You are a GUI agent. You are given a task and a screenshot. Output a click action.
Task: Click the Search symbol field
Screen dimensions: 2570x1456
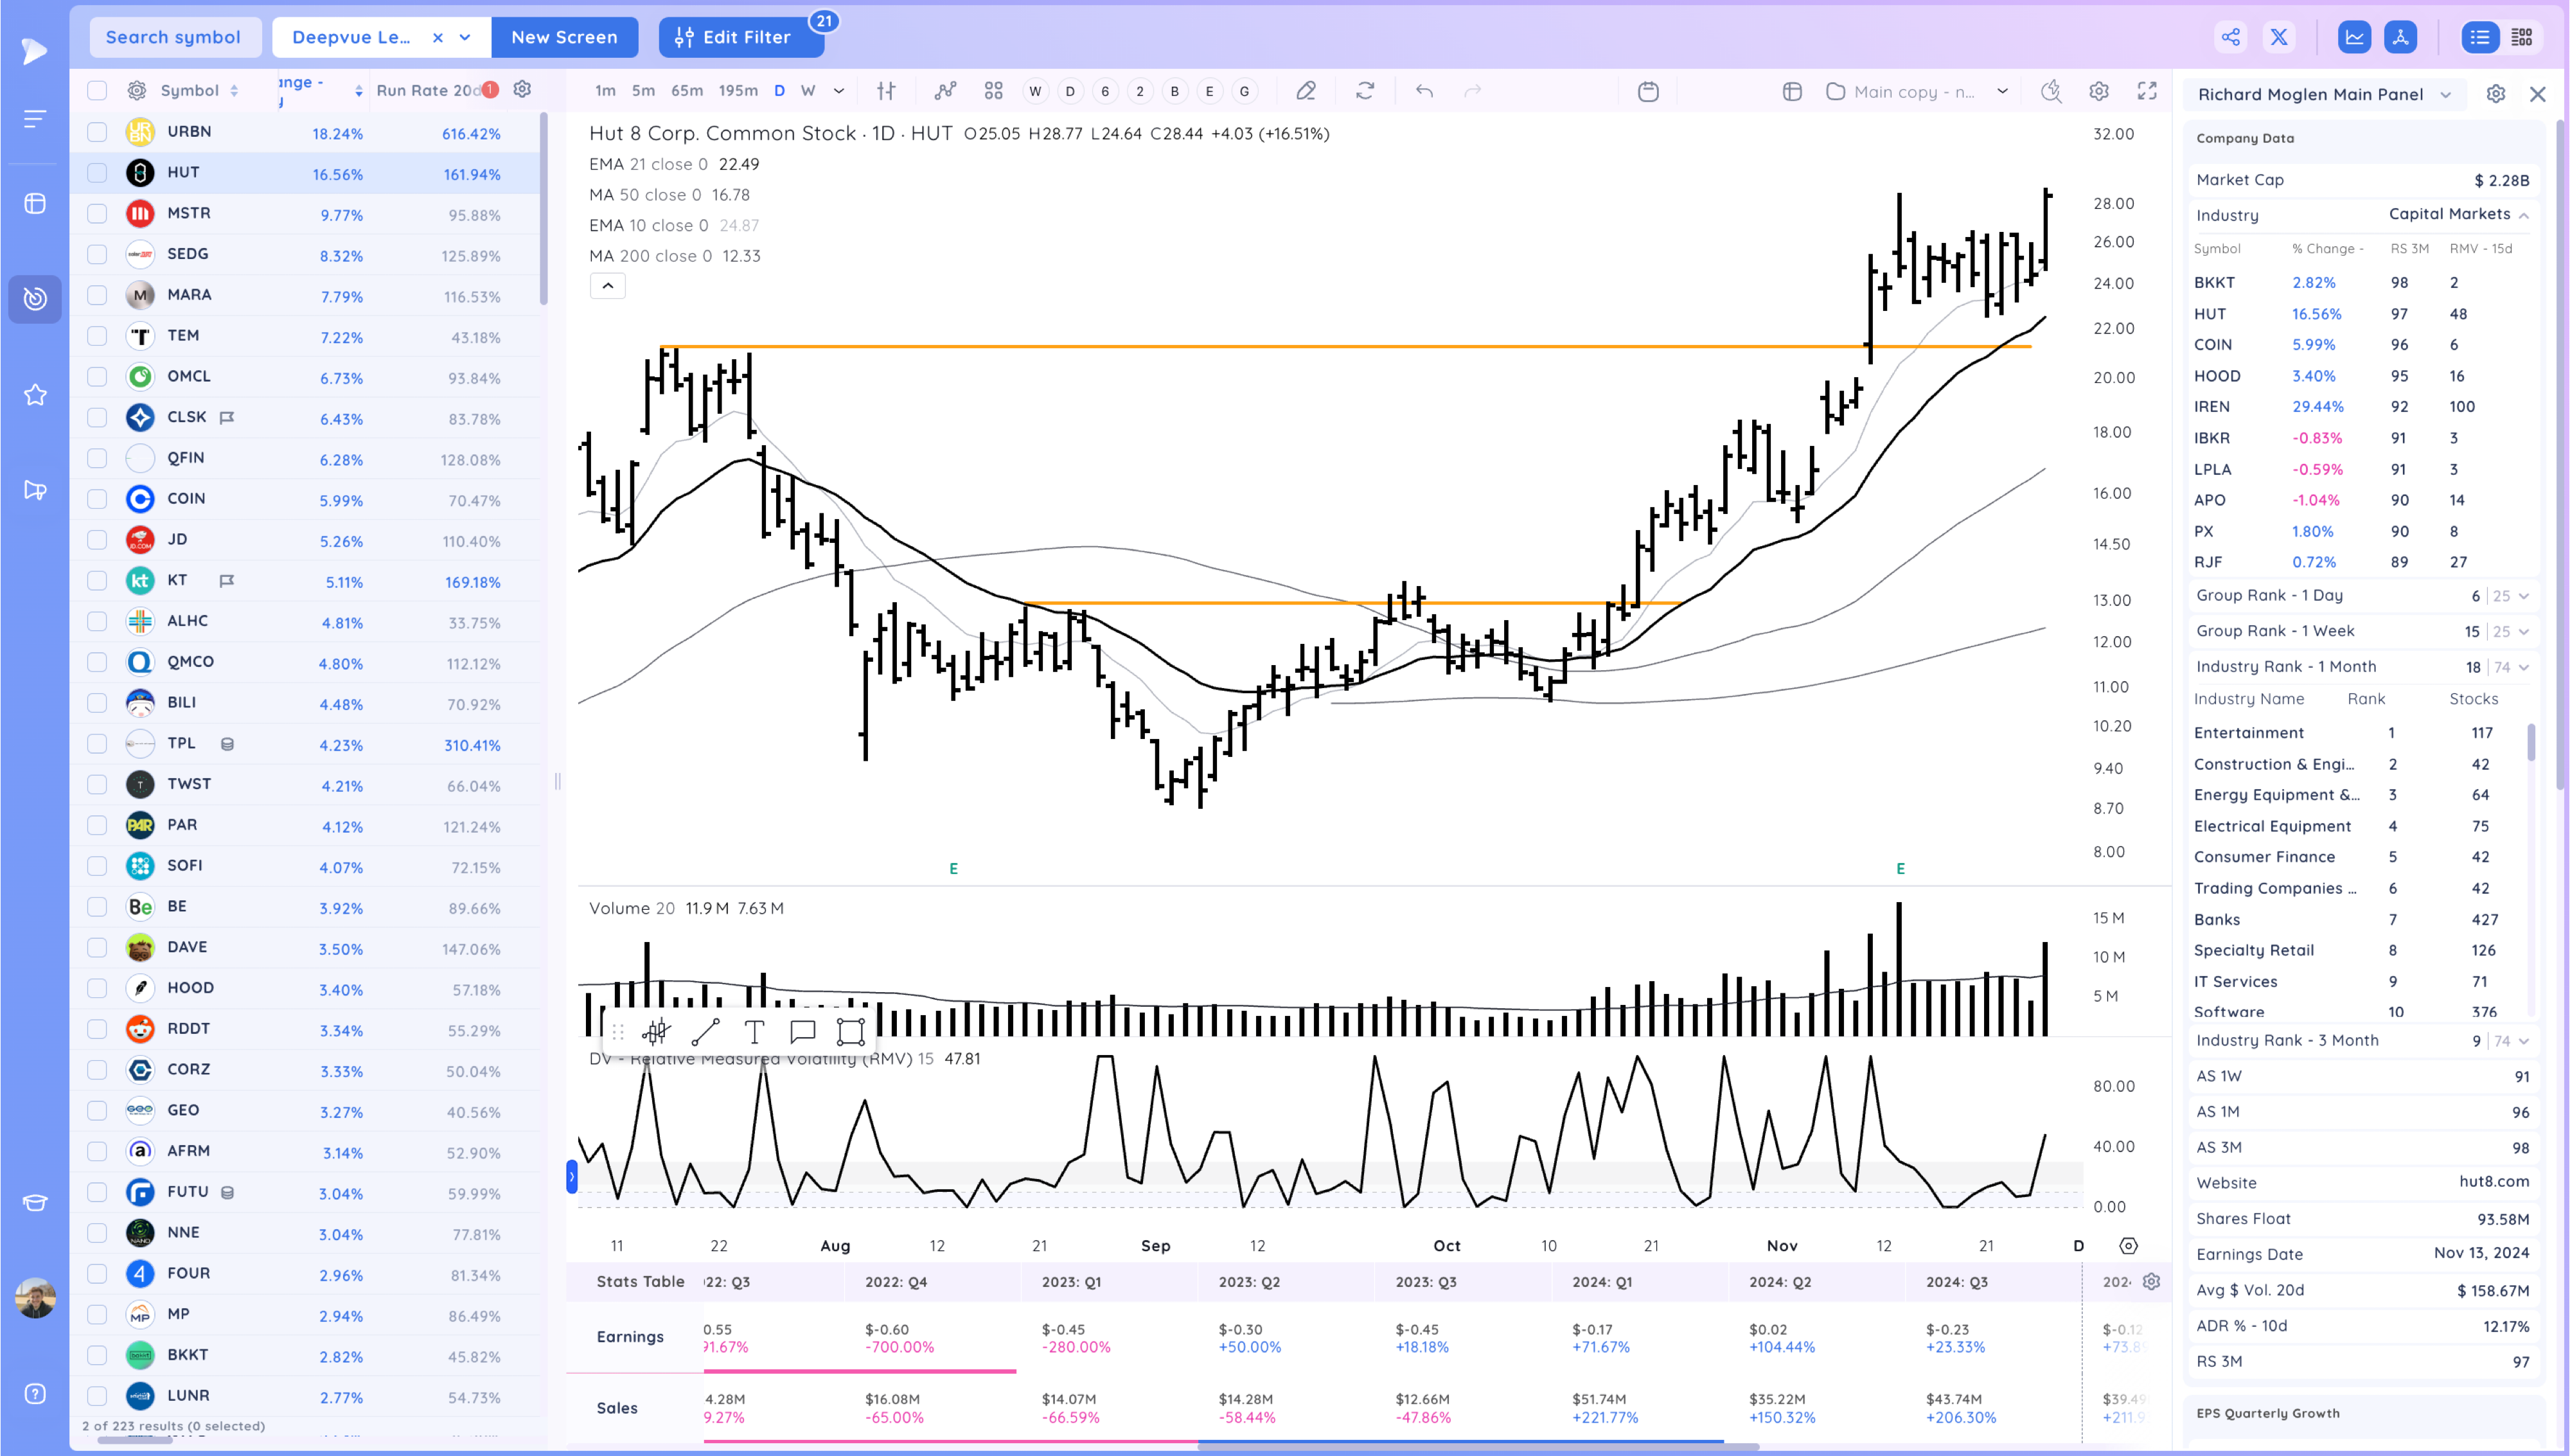pyautogui.click(x=175, y=37)
